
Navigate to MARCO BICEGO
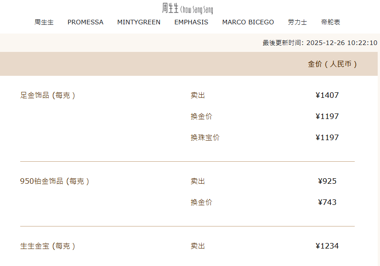(x=248, y=22)
